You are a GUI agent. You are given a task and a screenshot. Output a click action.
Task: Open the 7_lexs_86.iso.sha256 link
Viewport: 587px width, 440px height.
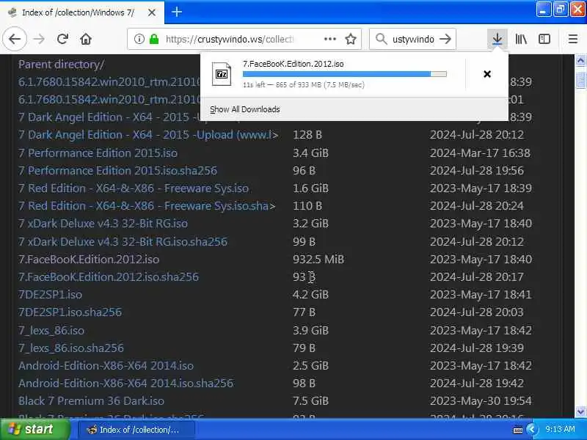coord(71,348)
